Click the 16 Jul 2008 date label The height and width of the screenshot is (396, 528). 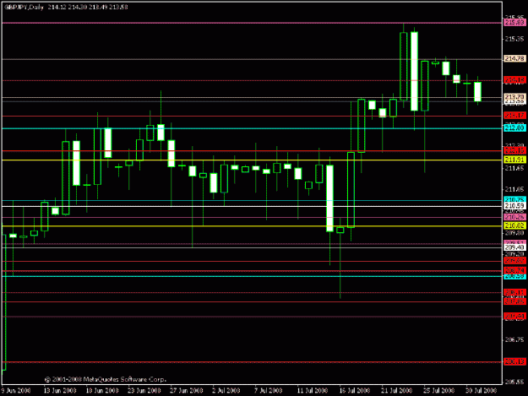click(x=355, y=391)
